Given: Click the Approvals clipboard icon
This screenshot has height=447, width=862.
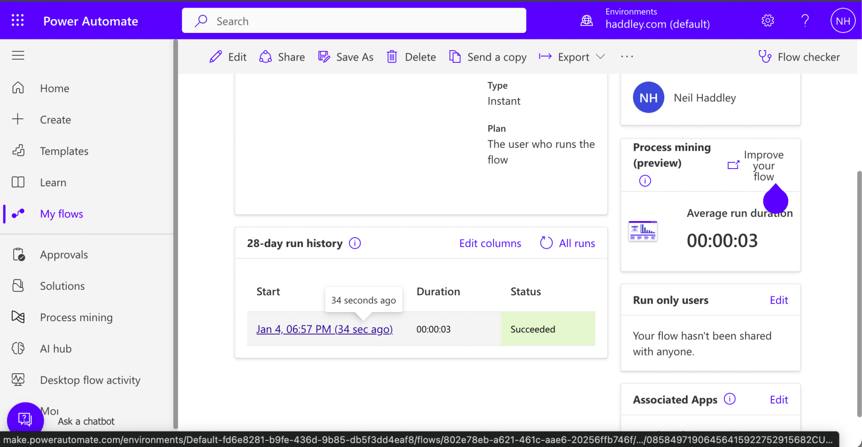Looking at the screenshot, I should pyautogui.click(x=18, y=254).
